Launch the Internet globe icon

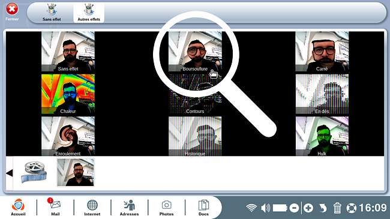(x=92, y=207)
